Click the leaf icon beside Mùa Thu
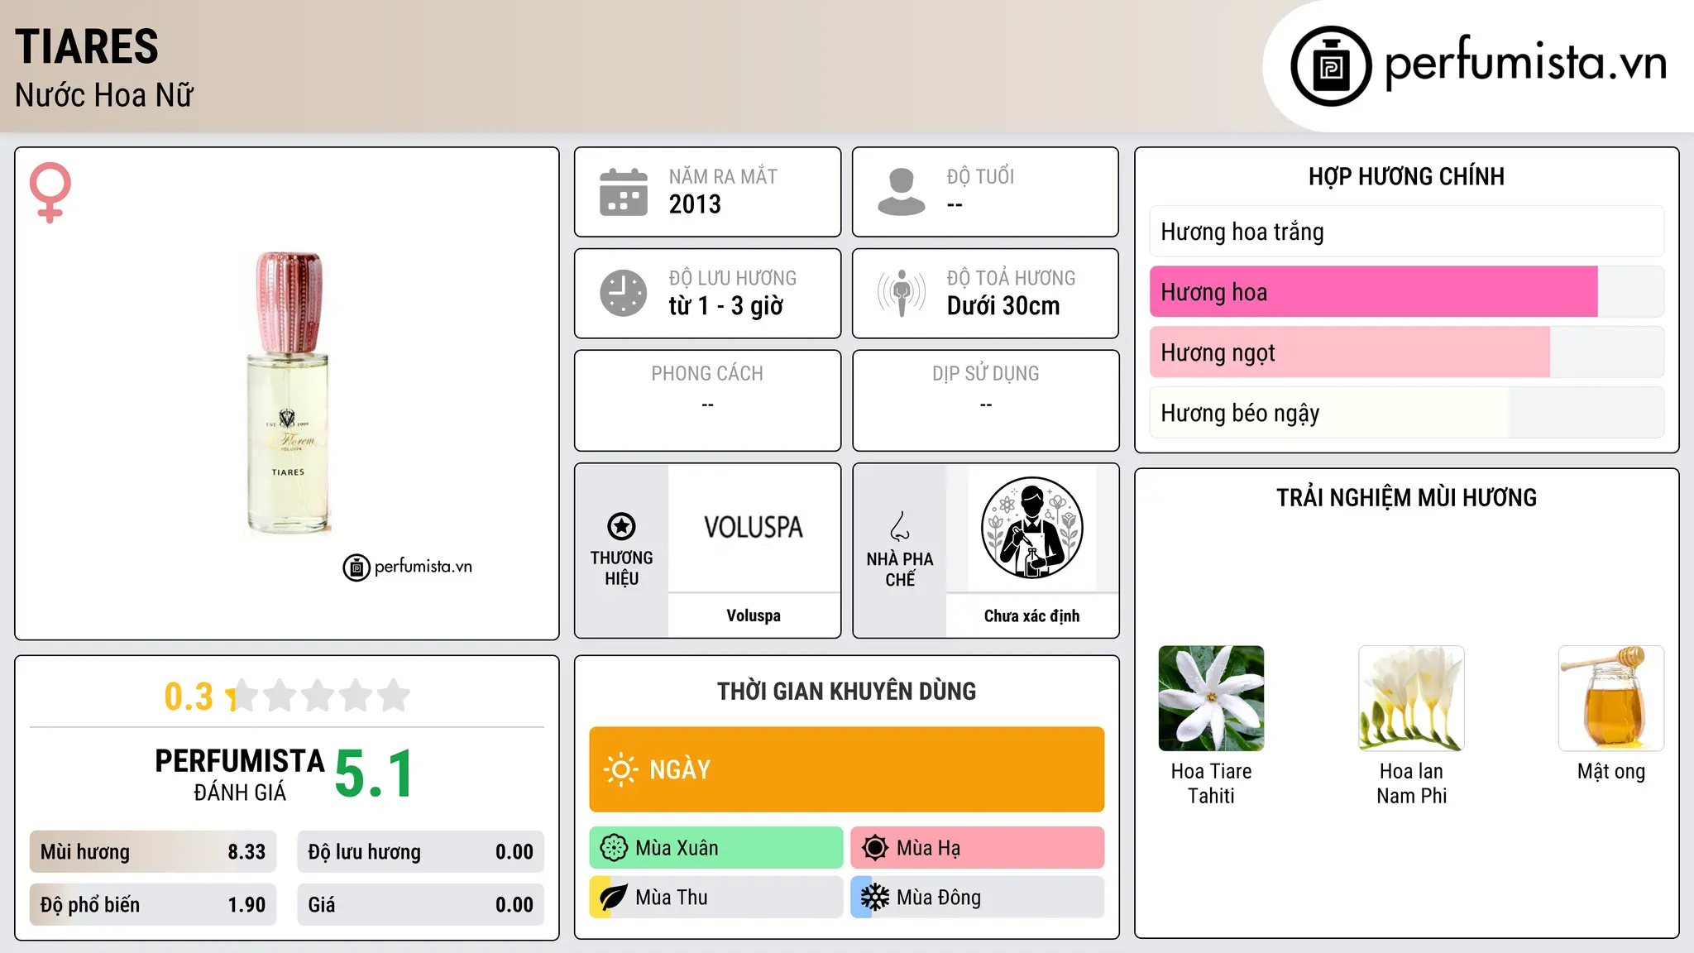The image size is (1694, 953). pos(614,898)
